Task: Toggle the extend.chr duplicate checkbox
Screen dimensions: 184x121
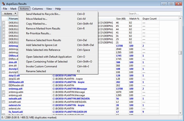Action: pos(4,108)
